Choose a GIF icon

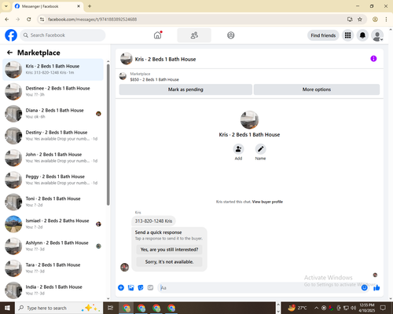(x=150, y=287)
